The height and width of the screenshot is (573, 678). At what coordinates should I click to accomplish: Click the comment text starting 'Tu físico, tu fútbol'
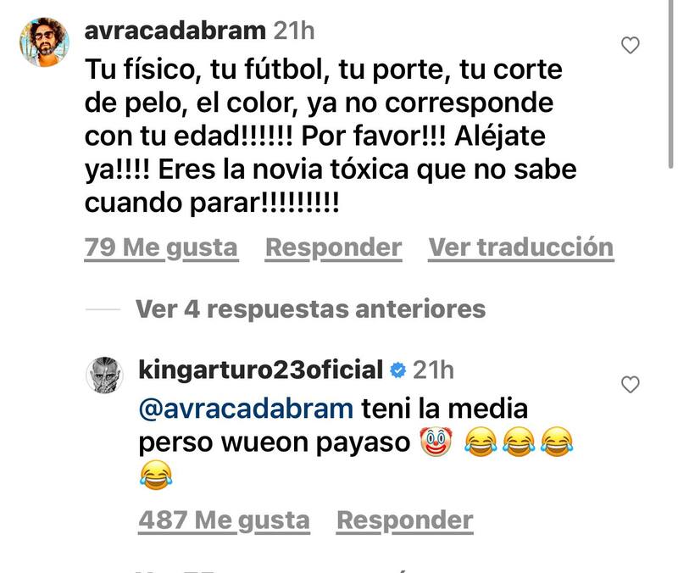331,136
